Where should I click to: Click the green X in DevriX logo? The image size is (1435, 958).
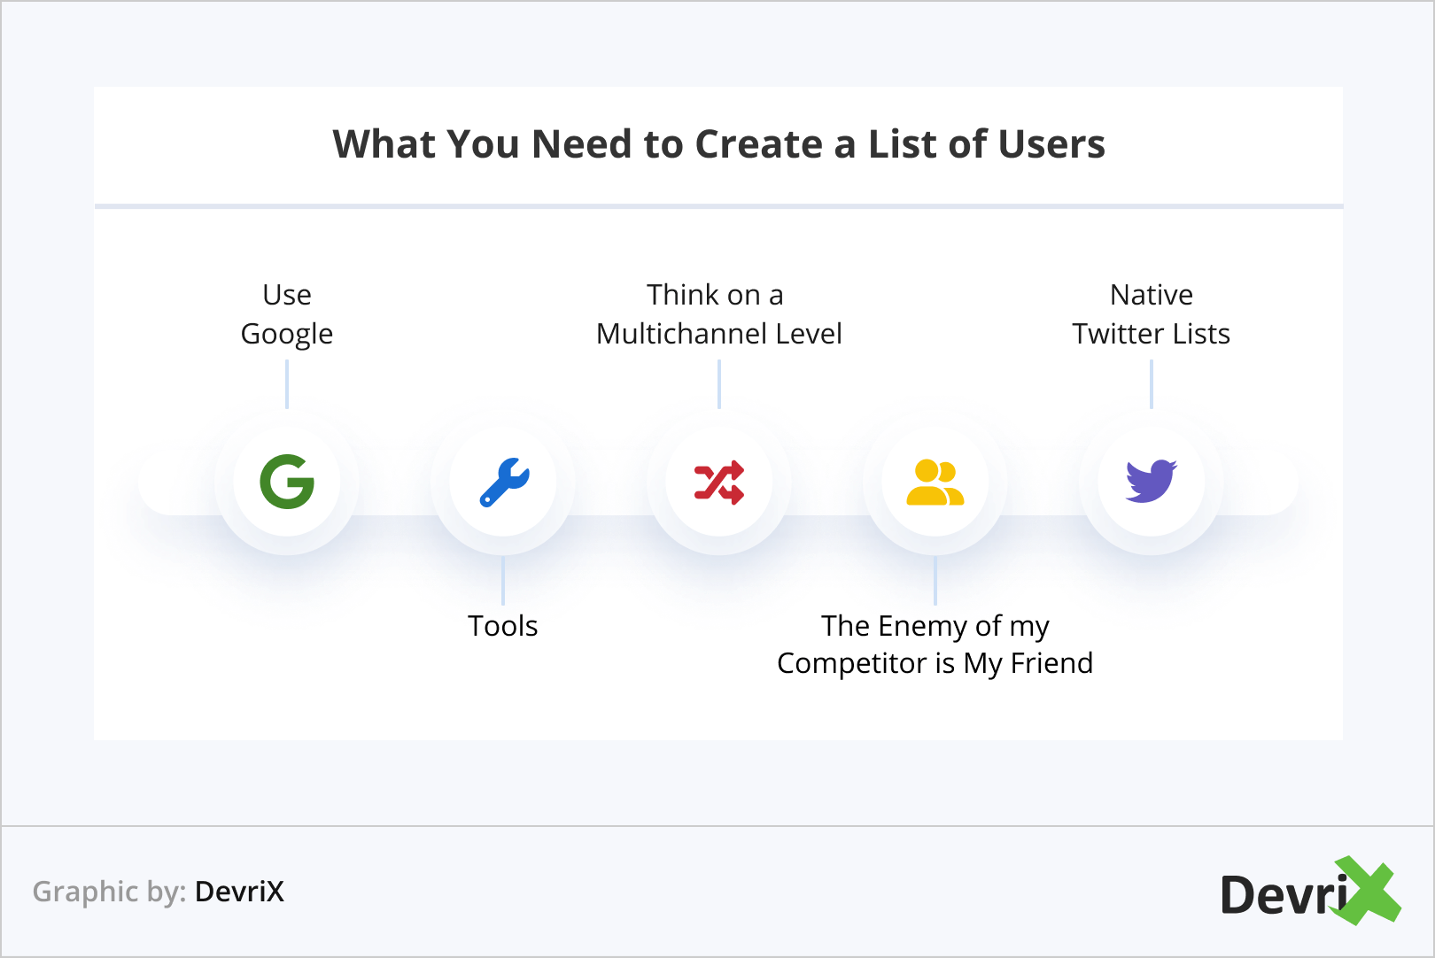point(1369,891)
